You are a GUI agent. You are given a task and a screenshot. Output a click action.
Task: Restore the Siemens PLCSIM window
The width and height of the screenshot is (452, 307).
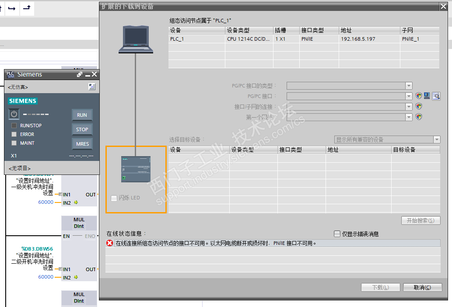coord(80,75)
